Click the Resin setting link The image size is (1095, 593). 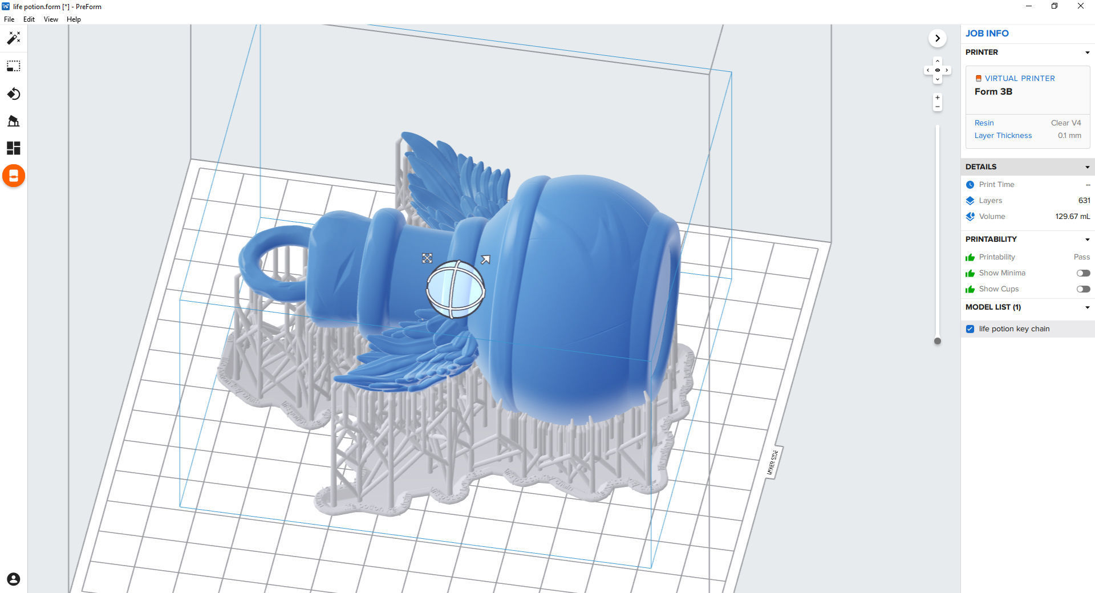(984, 123)
